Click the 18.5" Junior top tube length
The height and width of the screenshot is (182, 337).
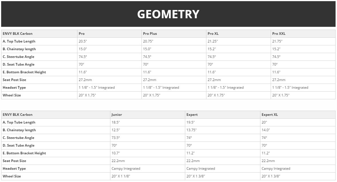[x=116, y=122]
